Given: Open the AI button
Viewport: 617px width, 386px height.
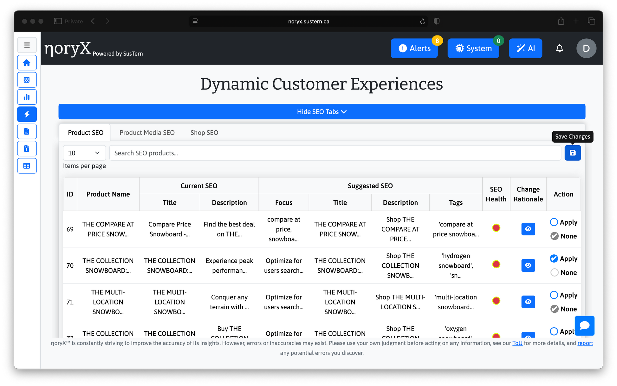Looking at the screenshot, I should [525, 48].
